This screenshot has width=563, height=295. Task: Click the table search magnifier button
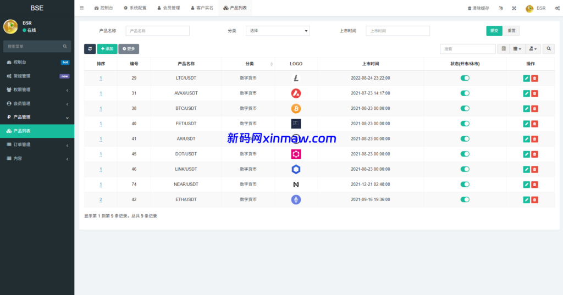pos(549,49)
